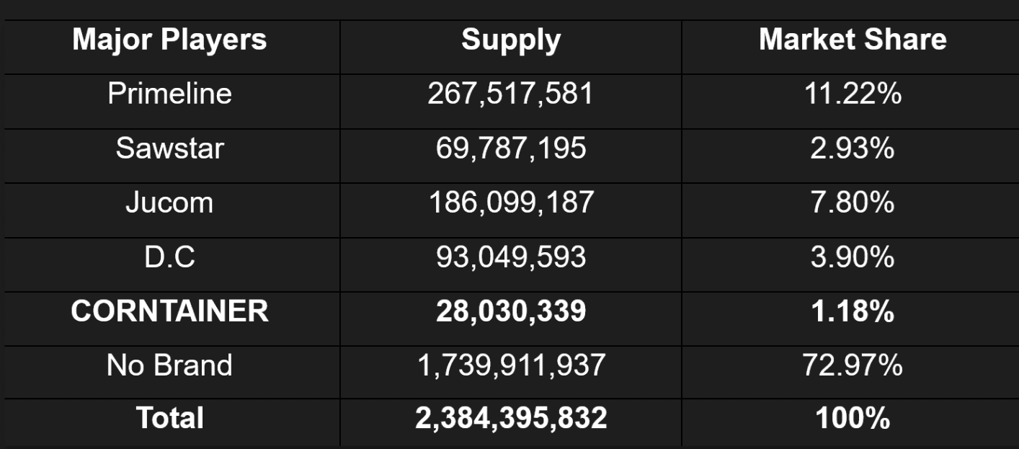Select the Sawstar cell
Screen dimensions: 1019x449
coord(169,148)
